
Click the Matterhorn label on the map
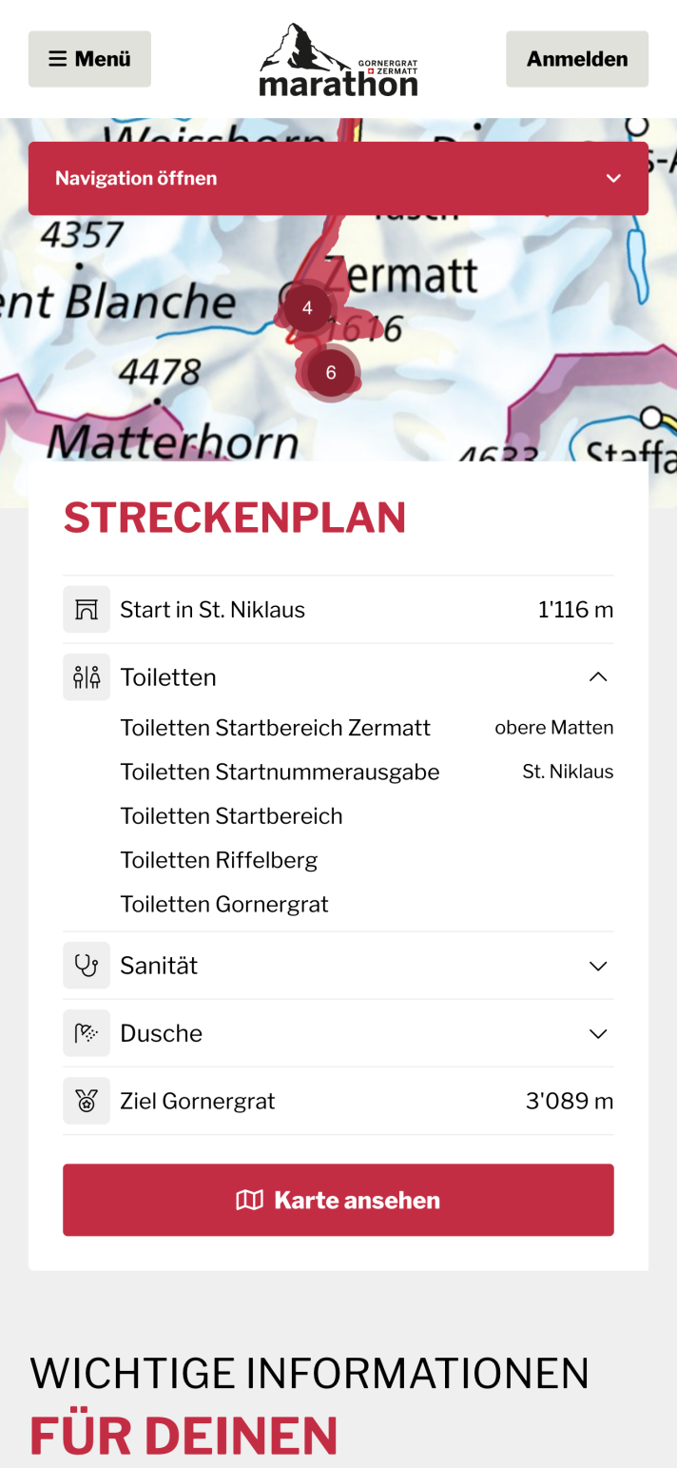[x=172, y=441]
